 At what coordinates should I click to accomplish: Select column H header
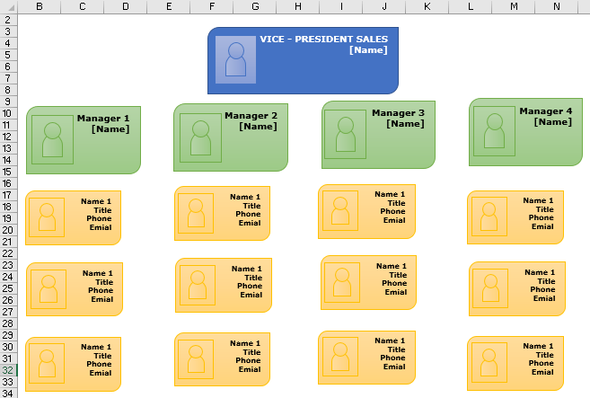[x=298, y=7]
